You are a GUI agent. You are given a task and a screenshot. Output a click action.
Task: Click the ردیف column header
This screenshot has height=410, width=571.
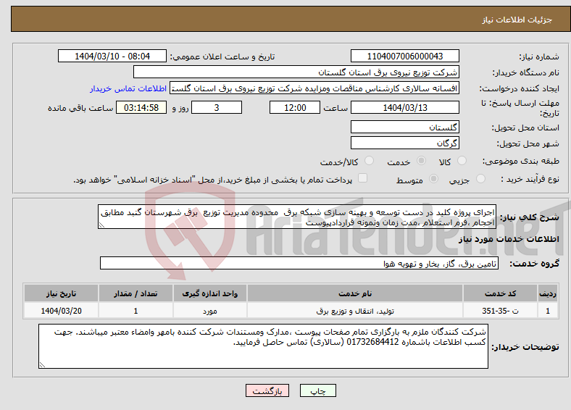[x=548, y=293]
